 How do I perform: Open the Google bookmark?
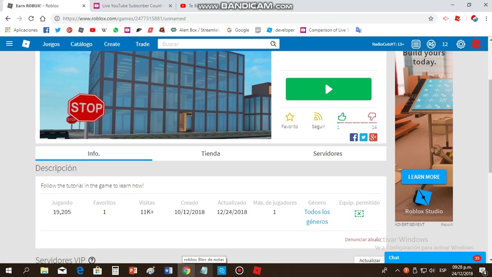click(238, 30)
